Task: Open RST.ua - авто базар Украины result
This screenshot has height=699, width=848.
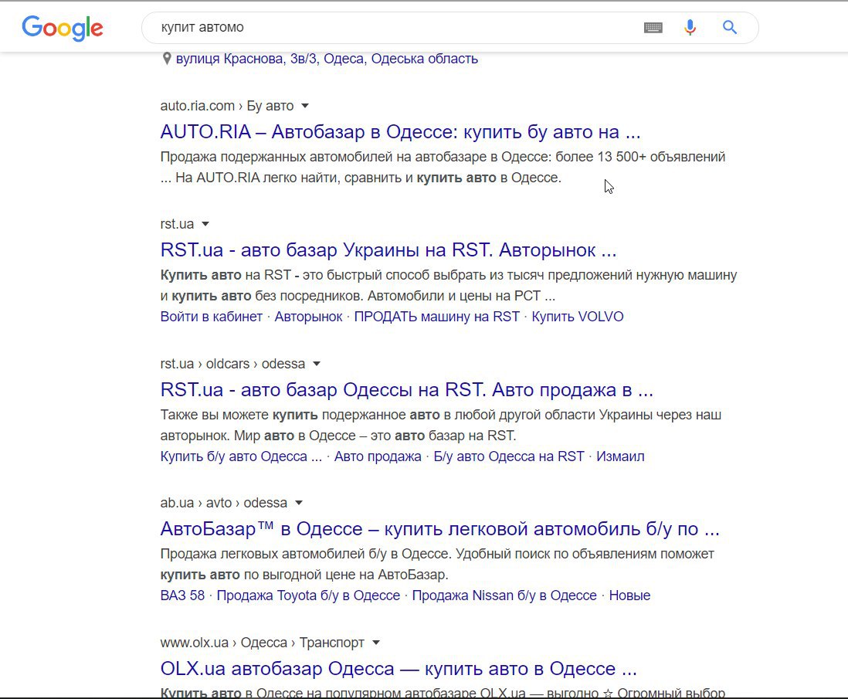Action: pyautogui.click(x=388, y=250)
